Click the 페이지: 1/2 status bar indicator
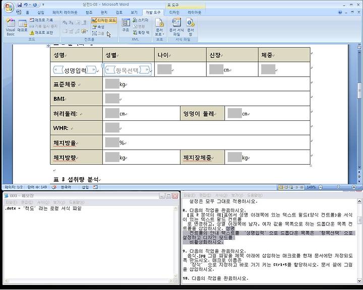 pyautogui.click(x=14, y=187)
